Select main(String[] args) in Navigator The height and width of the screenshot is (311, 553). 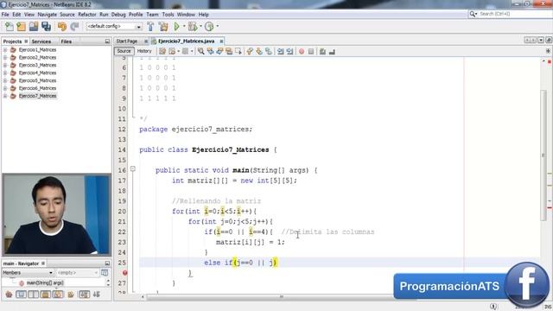[45, 282]
